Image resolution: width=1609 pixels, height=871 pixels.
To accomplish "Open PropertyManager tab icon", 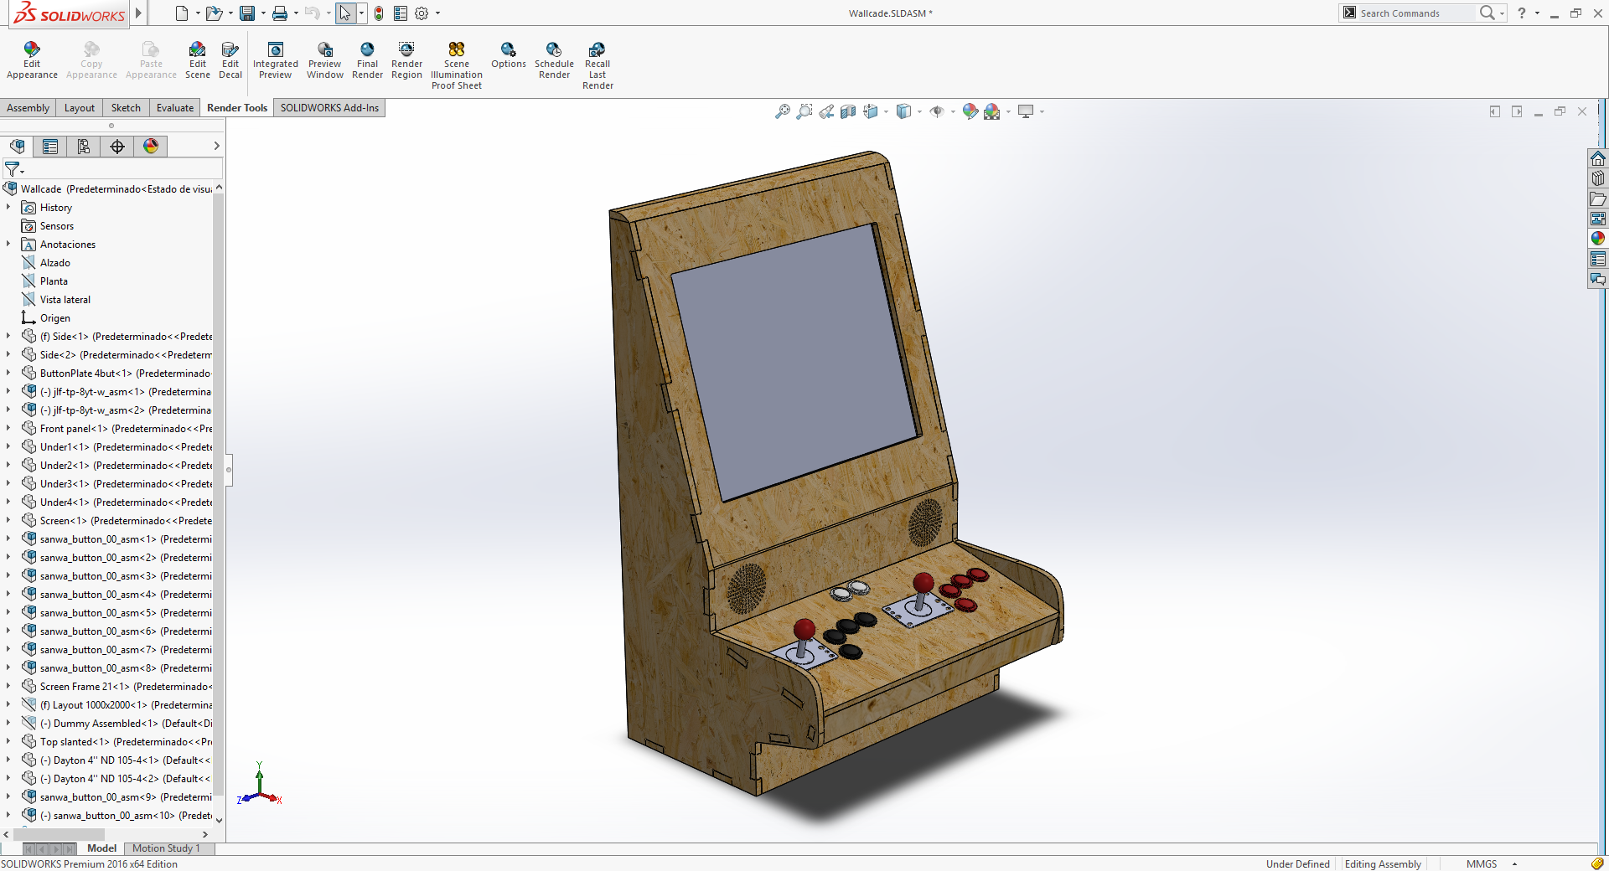I will [x=50, y=147].
